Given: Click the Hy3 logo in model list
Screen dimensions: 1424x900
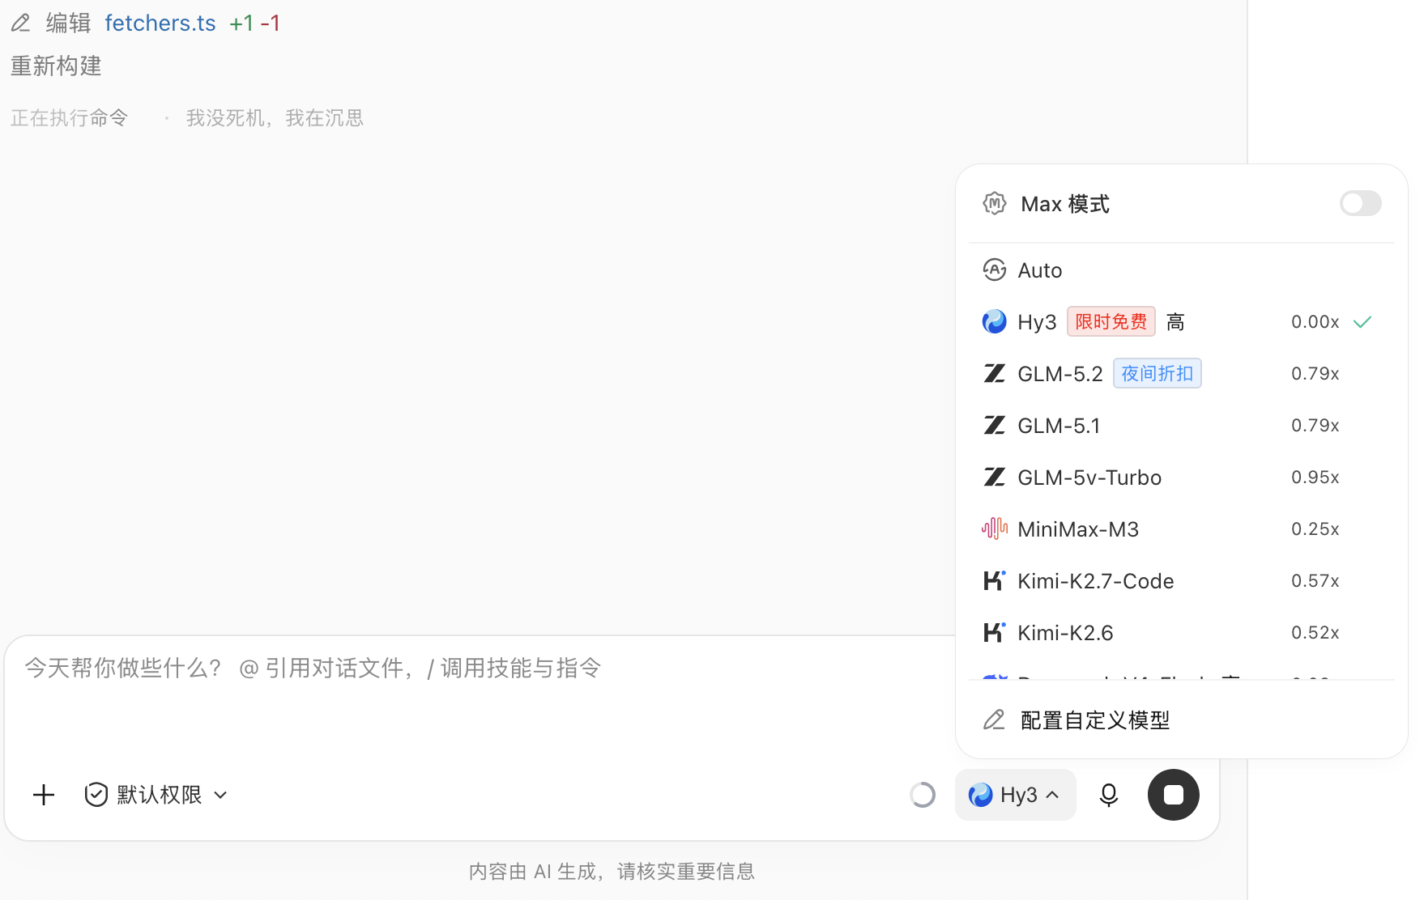Looking at the screenshot, I should pos(995,322).
